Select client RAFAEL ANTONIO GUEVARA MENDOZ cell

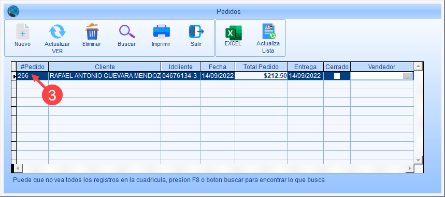point(105,76)
